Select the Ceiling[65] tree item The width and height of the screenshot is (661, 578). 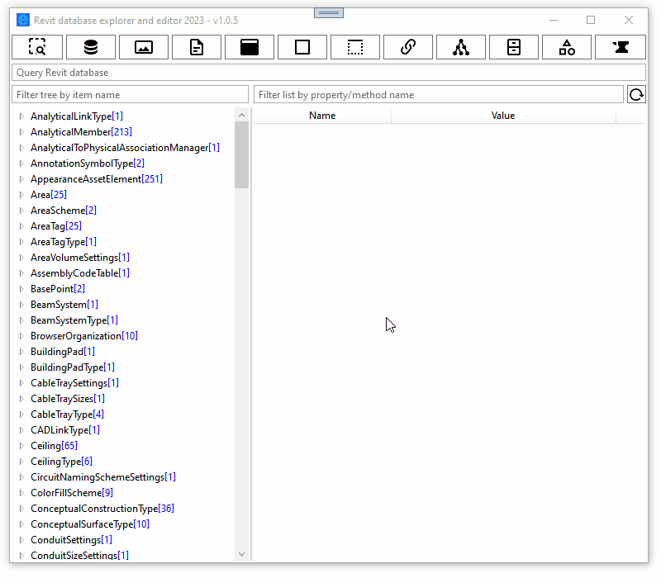point(54,446)
